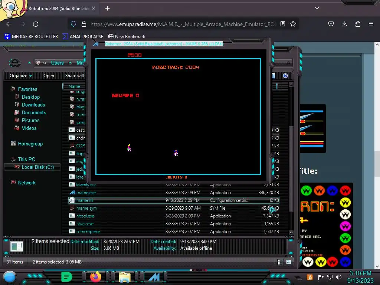Expand the breadcrumb chevron before Users
This screenshot has height=285, width=380.
45,63
